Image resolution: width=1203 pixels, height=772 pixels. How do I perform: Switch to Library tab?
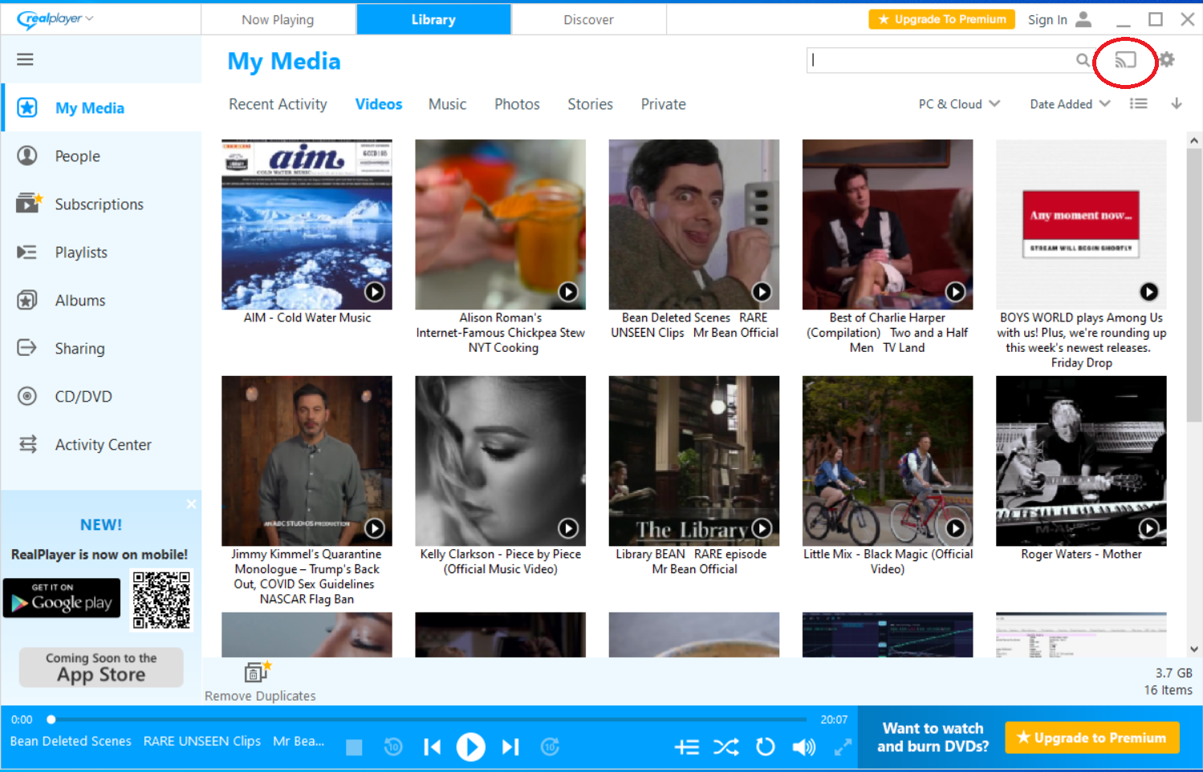pyautogui.click(x=433, y=19)
